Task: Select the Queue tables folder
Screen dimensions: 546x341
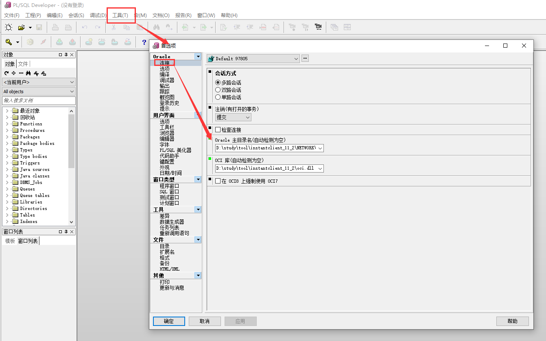Action: tap(35, 195)
